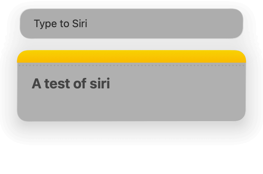Screen dimensions: 263x174
Task: Click the word 'of' in the note title
Action: 78,84
